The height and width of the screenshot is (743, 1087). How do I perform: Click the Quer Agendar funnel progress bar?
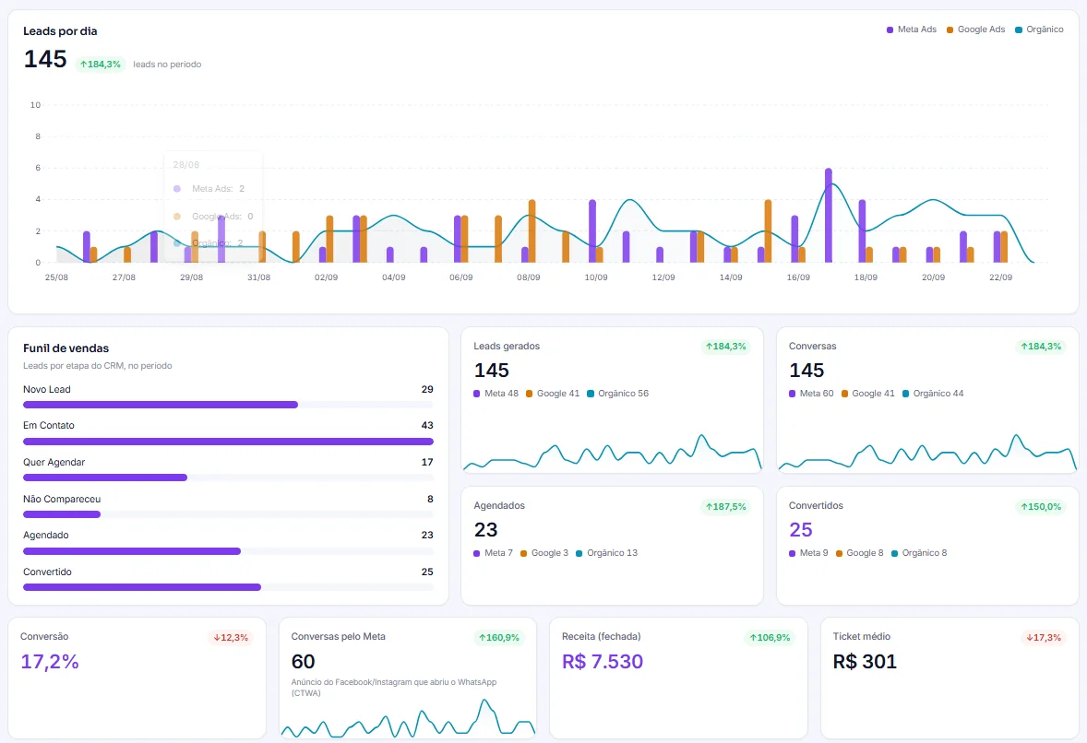click(x=228, y=478)
